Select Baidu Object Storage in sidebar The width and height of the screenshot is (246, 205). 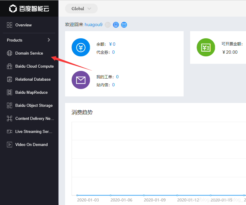[x=29, y=105]
